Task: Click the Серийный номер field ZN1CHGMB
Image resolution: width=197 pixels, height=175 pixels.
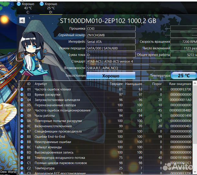Action: pos(111,35)
